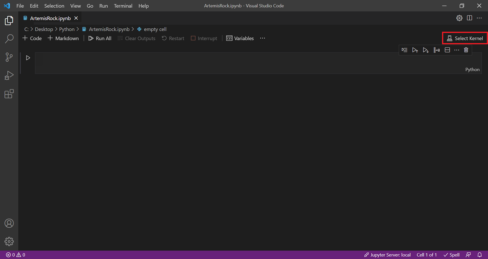Screen dimensions: 488x259
Task: Click ArtemisRock.ipynb in the breadcrumb
Action: point(106,29)
